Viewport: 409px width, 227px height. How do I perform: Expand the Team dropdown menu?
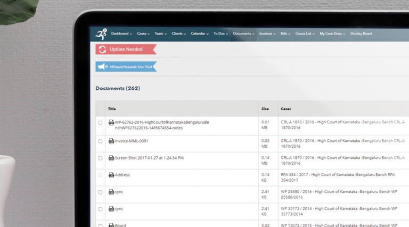pos(160,33)
